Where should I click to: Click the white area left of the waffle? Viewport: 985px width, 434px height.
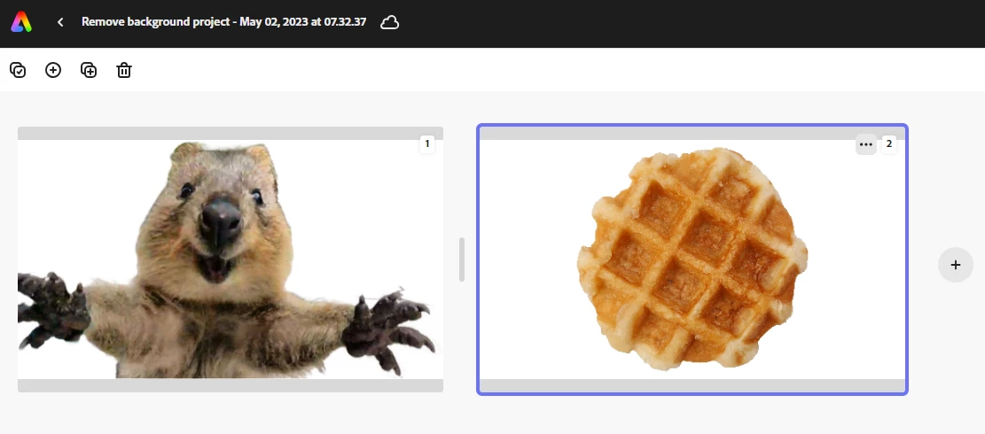pos(528,260)
